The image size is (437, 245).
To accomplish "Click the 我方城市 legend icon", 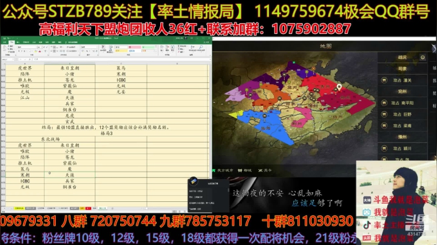I will 214,170.
